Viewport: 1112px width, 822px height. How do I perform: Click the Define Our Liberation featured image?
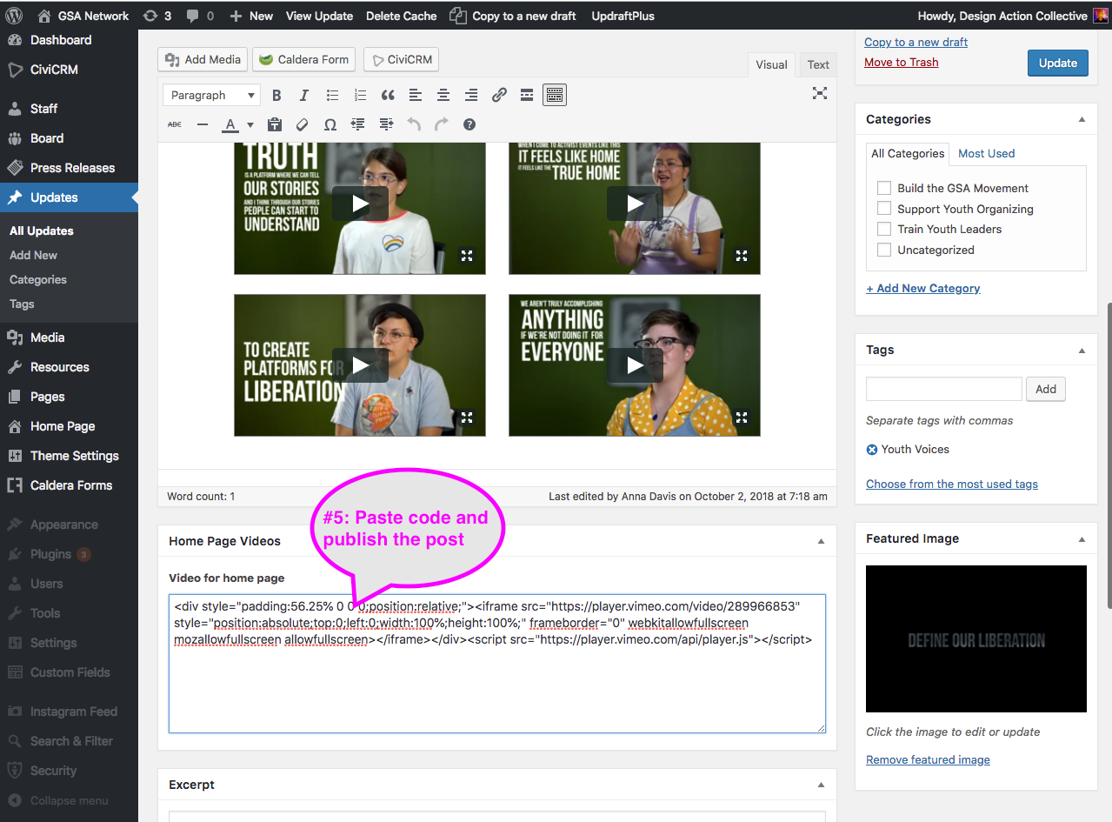(976, 639)
